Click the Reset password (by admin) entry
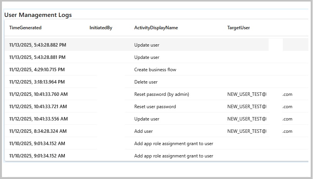The width and height of the screenshot is (313, 179). [x=162, y=94]
